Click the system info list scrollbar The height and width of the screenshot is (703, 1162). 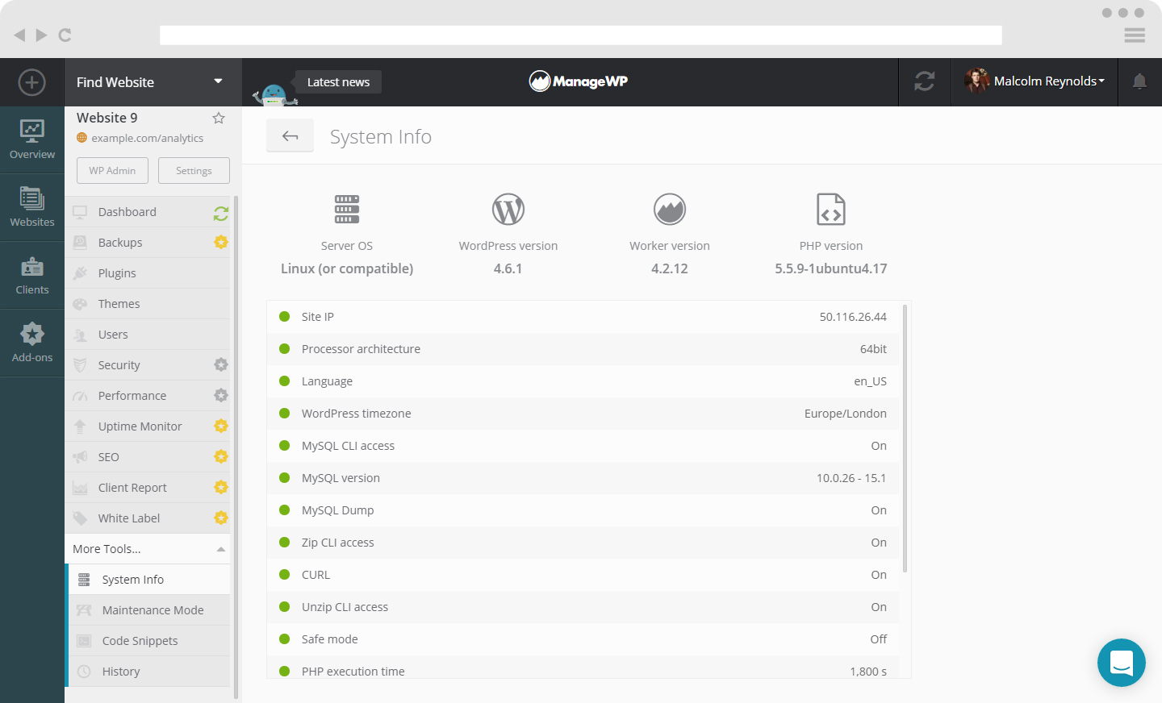(905, 439)
